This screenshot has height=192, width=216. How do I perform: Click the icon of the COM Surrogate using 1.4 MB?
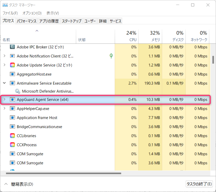point(12,154)
